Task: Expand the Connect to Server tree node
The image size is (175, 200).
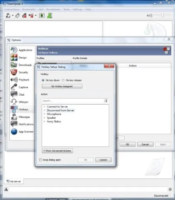Action: click(44, 107)
